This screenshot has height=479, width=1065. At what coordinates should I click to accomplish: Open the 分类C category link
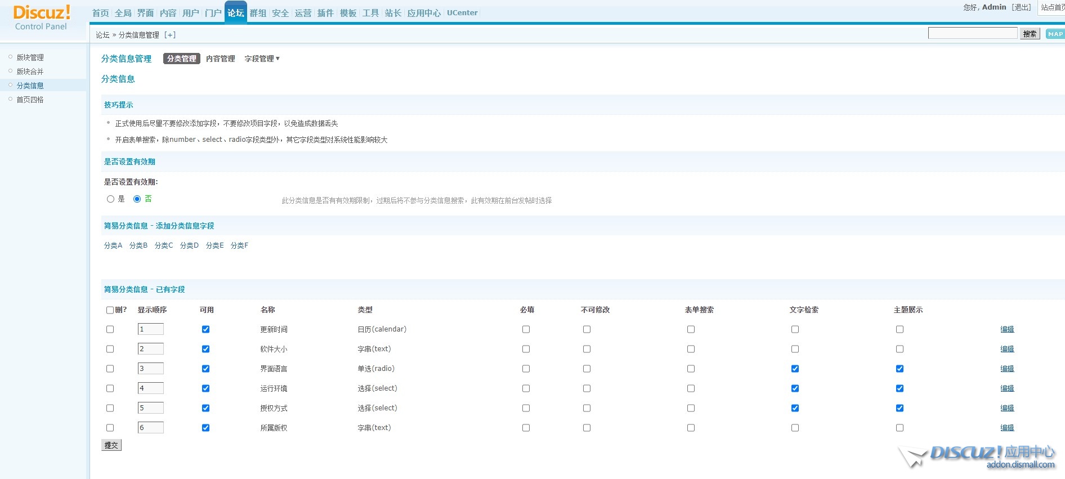164,245
